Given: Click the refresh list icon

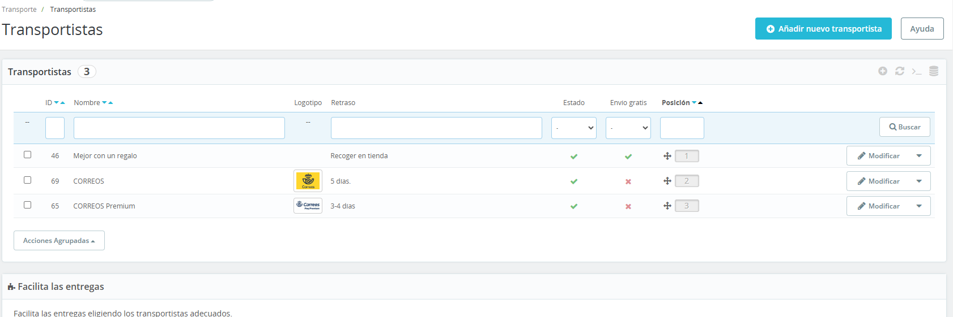Looking at the screenshot, I should click(900, 71).
